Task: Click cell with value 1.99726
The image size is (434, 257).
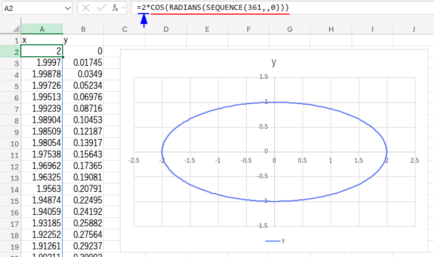Action: (x=42, y=86)
